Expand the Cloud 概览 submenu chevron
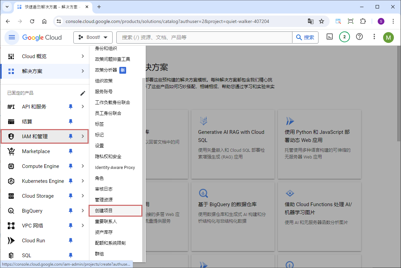This screenshot has height=268, width=401. (x=83, y=56)
